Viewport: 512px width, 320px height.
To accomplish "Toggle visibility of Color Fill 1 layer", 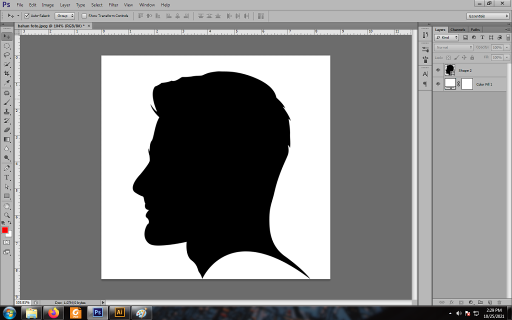I will click(438, 84).
